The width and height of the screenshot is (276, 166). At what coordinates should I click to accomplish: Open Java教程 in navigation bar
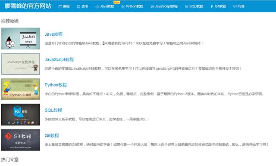click(x=107, y=6)
